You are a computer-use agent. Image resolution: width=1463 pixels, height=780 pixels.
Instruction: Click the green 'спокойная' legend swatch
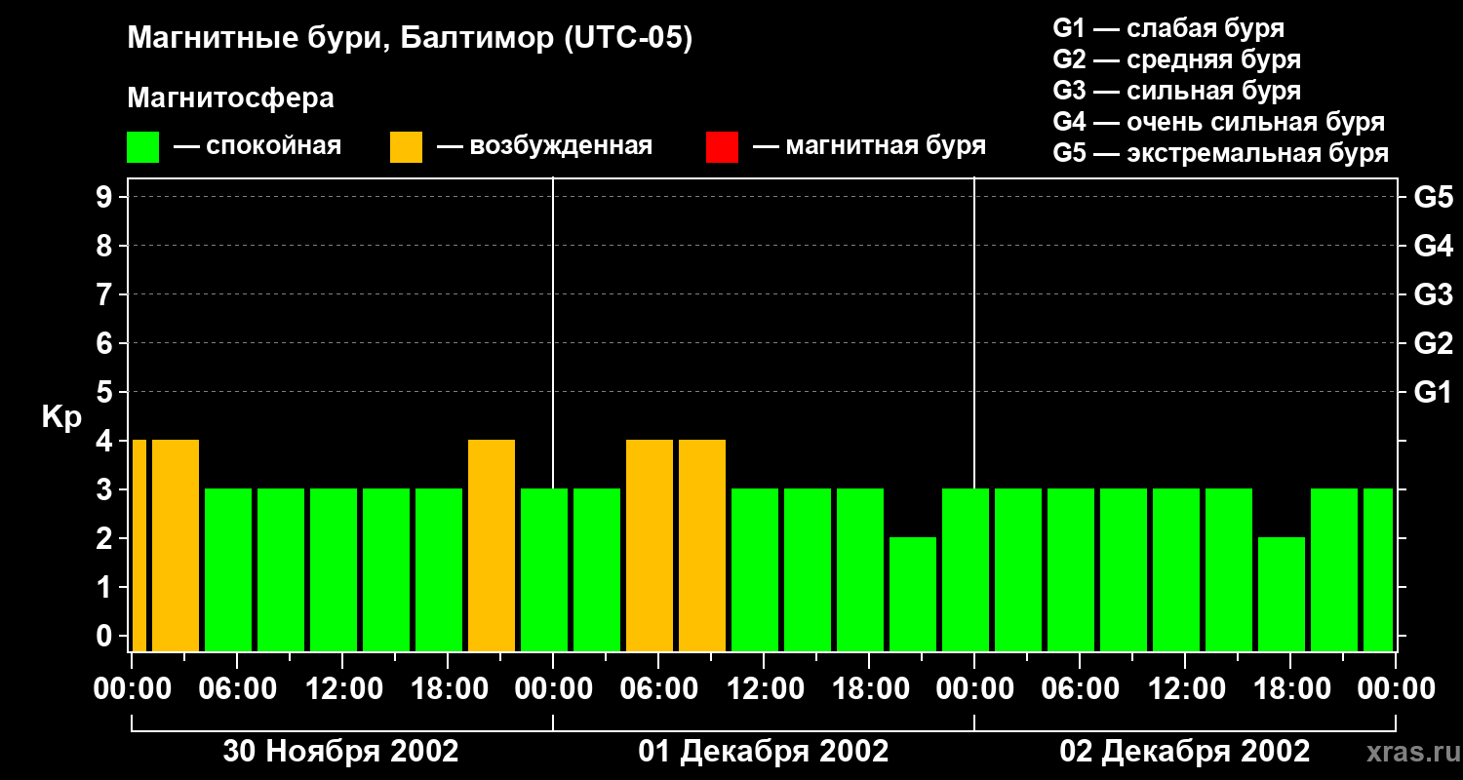pyautogui.click(x=142, y=147)
